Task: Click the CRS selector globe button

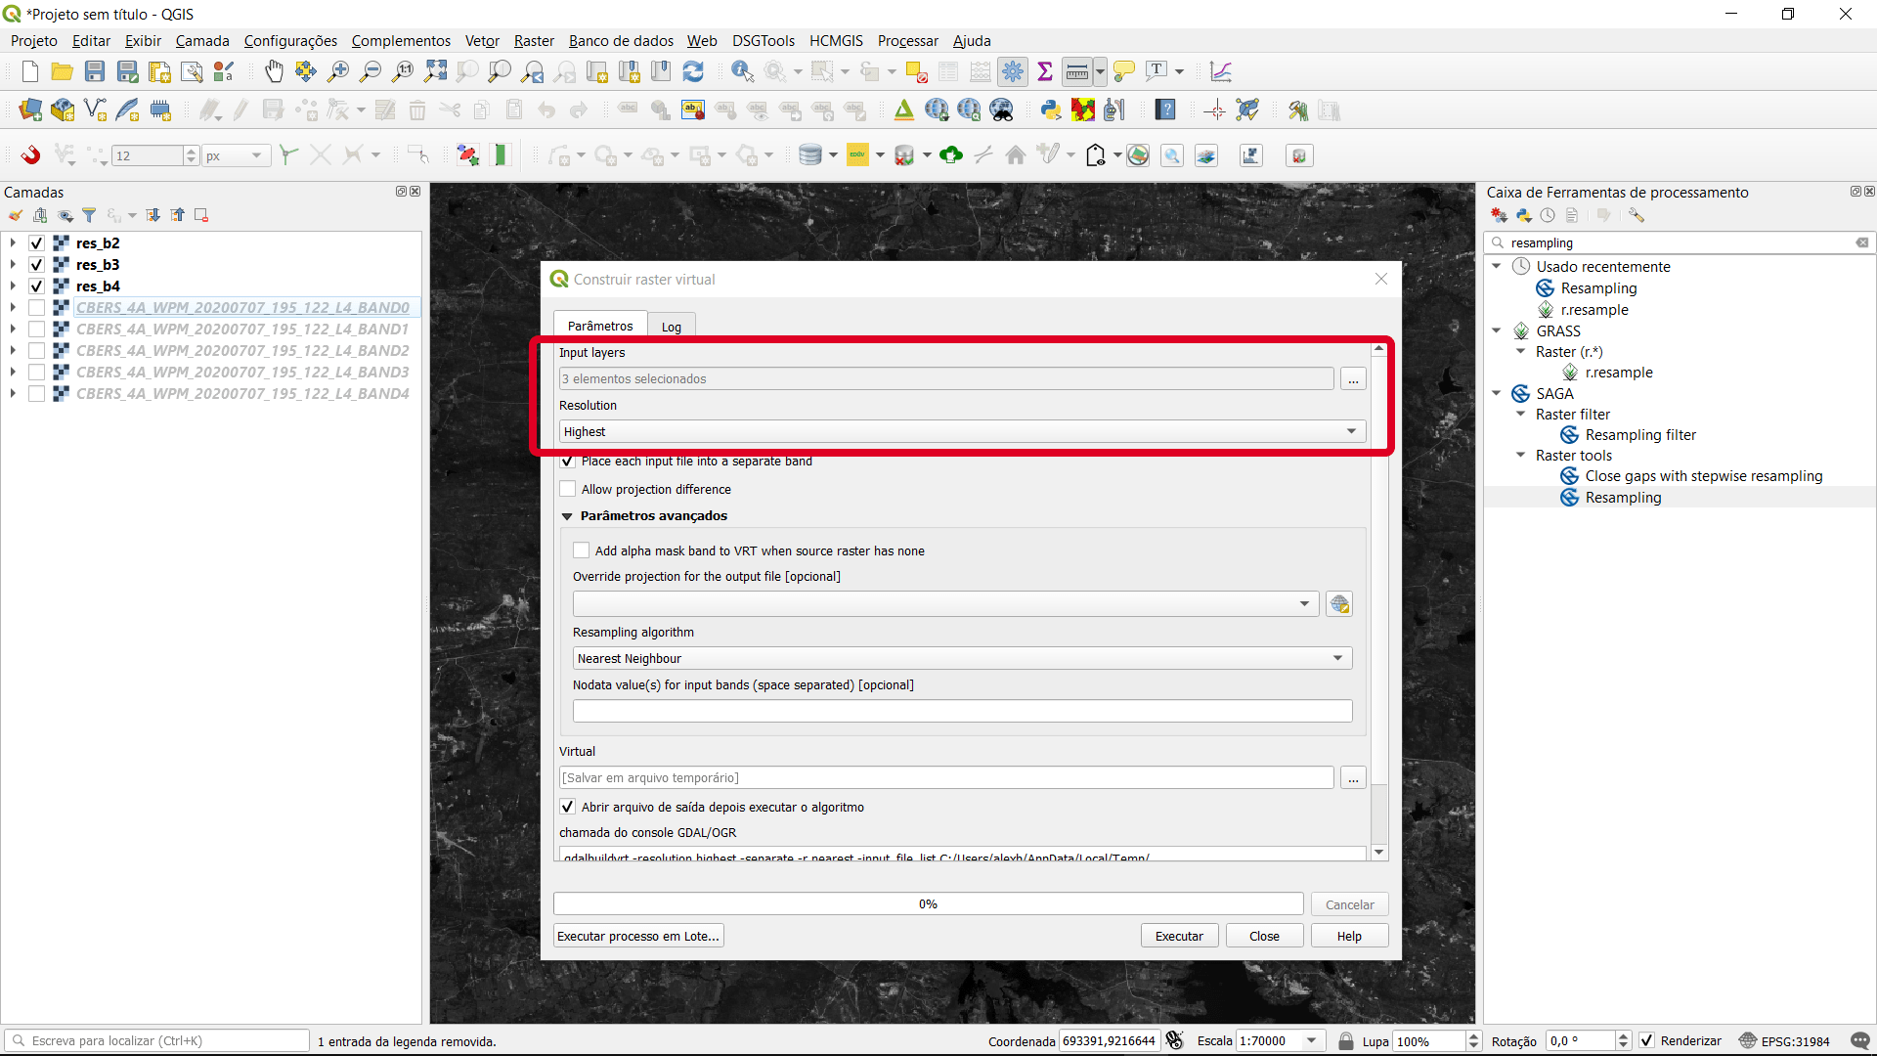Action: [1339, 604]
